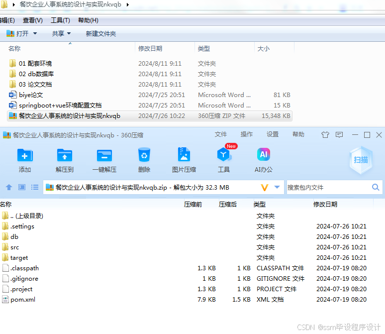385x334 pixels.
Task: Open the path history dropdown arrow in 360压缩
Action: pyautogui.click(x=277, y=187)
